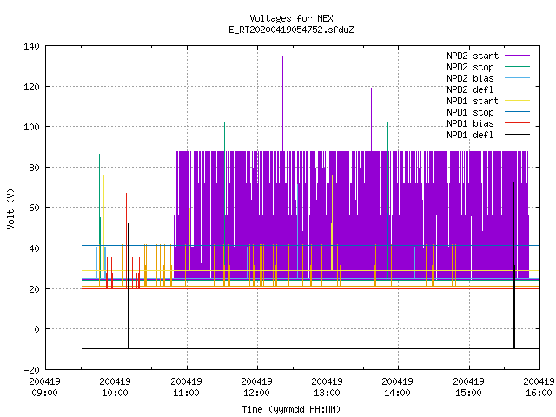Viewport: 556px width, 417px height.
Task: Click the black spike near 15:40
Action: click(514, 265)
